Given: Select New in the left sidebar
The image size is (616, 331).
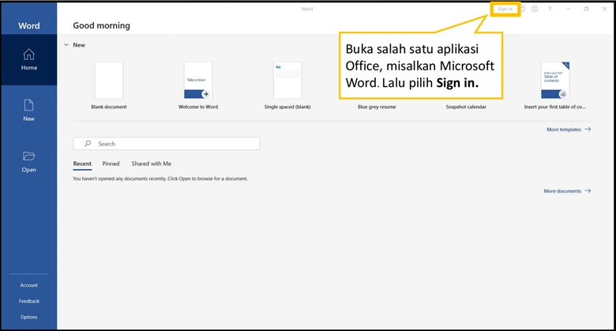Looking at the screenshot, I should (28, 111).
